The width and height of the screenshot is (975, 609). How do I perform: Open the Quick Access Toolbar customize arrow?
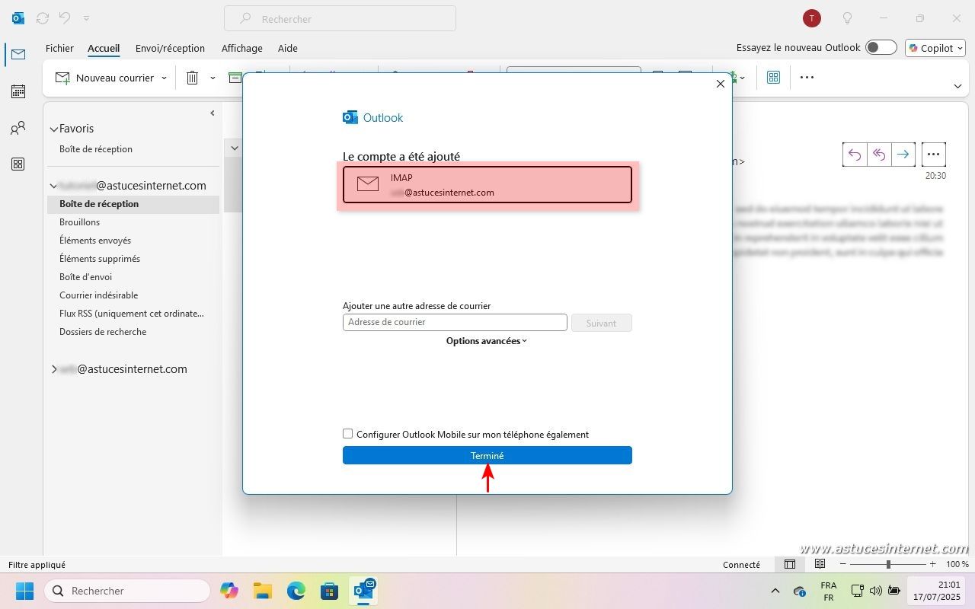tap(86, 18)
